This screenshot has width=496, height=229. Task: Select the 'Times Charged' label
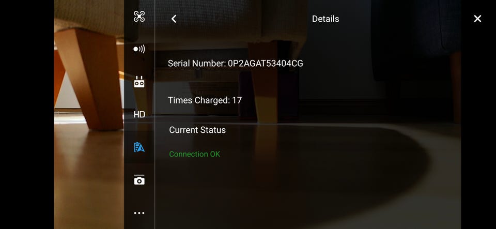(x=198, y=100)
